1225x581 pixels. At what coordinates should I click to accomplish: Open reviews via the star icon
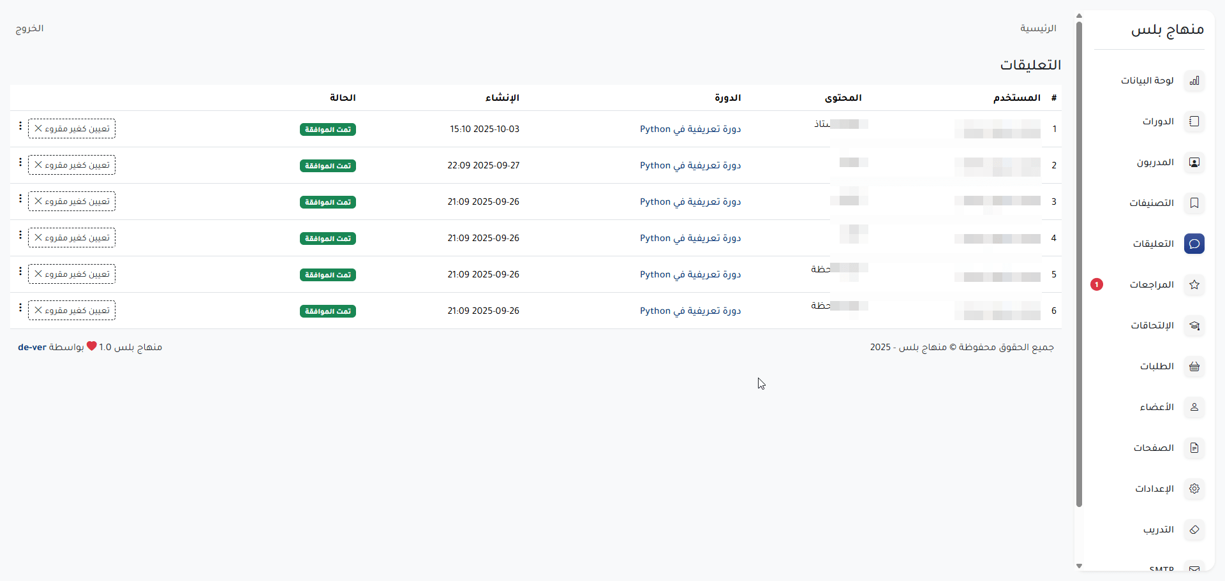pos(1194,284)
